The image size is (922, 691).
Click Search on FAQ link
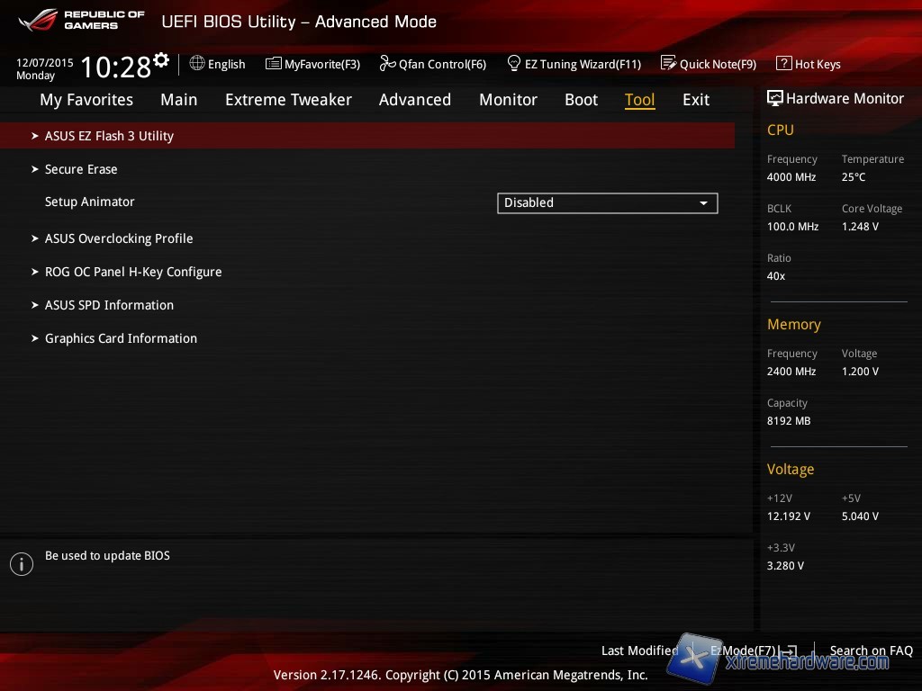tap(871, 651)
